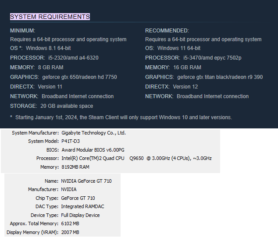The image size is (278, 241).
Task: Click the 8 GB RAM memory value
Action: pos(51,67)
